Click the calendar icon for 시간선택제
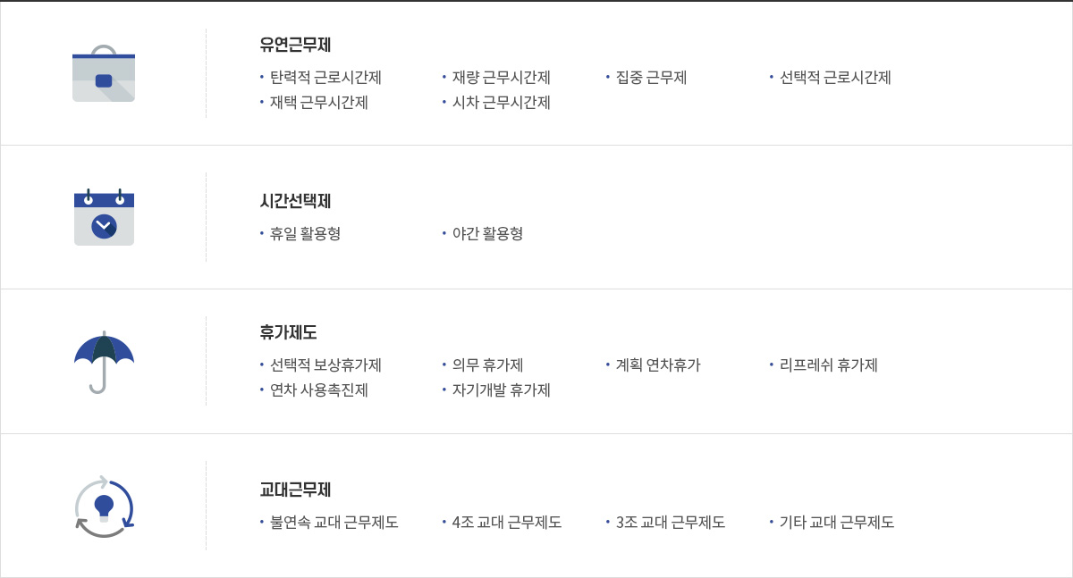The width and height of the screenshot is (1073, 578). pyautogui.click(x=104, y=217)
